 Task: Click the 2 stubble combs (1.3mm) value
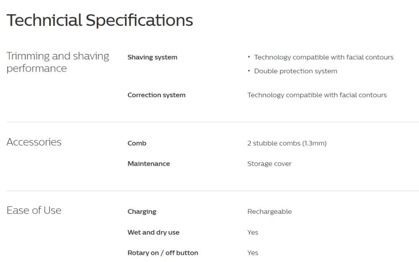tap(287, 143)
